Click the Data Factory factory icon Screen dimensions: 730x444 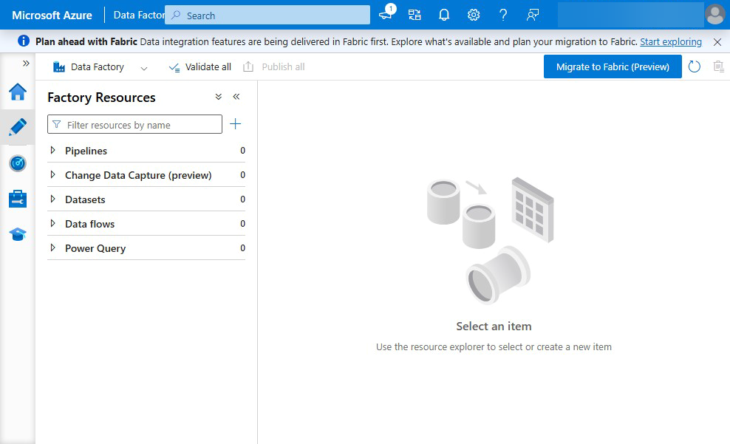coord(59,67)
